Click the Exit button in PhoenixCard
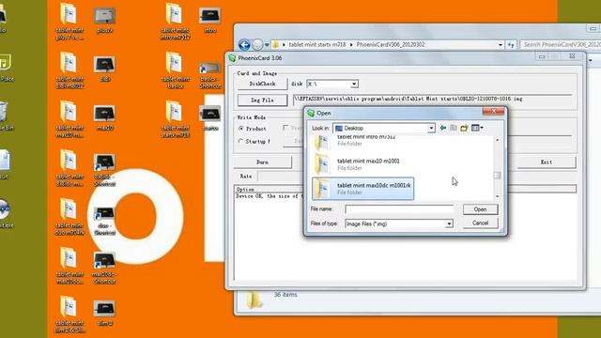Screen dimensions: 601x338 point(547,162)
